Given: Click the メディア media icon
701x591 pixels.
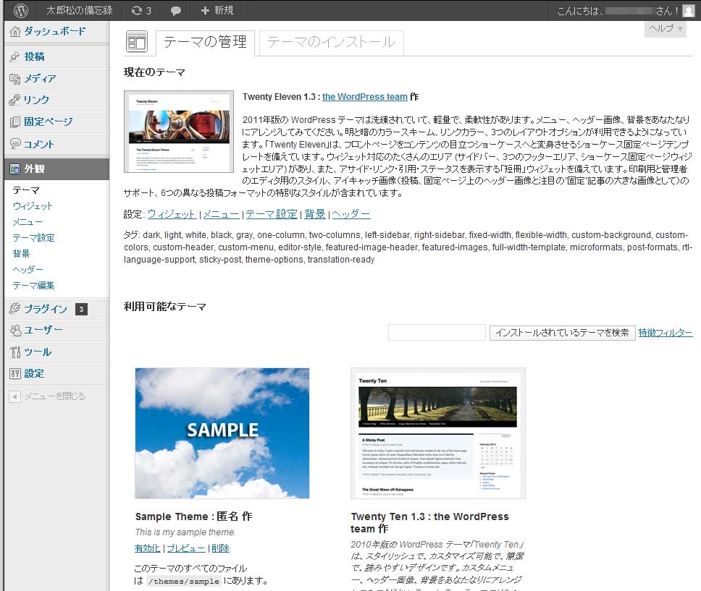Looking at the screenshot, I should (14, 79).
